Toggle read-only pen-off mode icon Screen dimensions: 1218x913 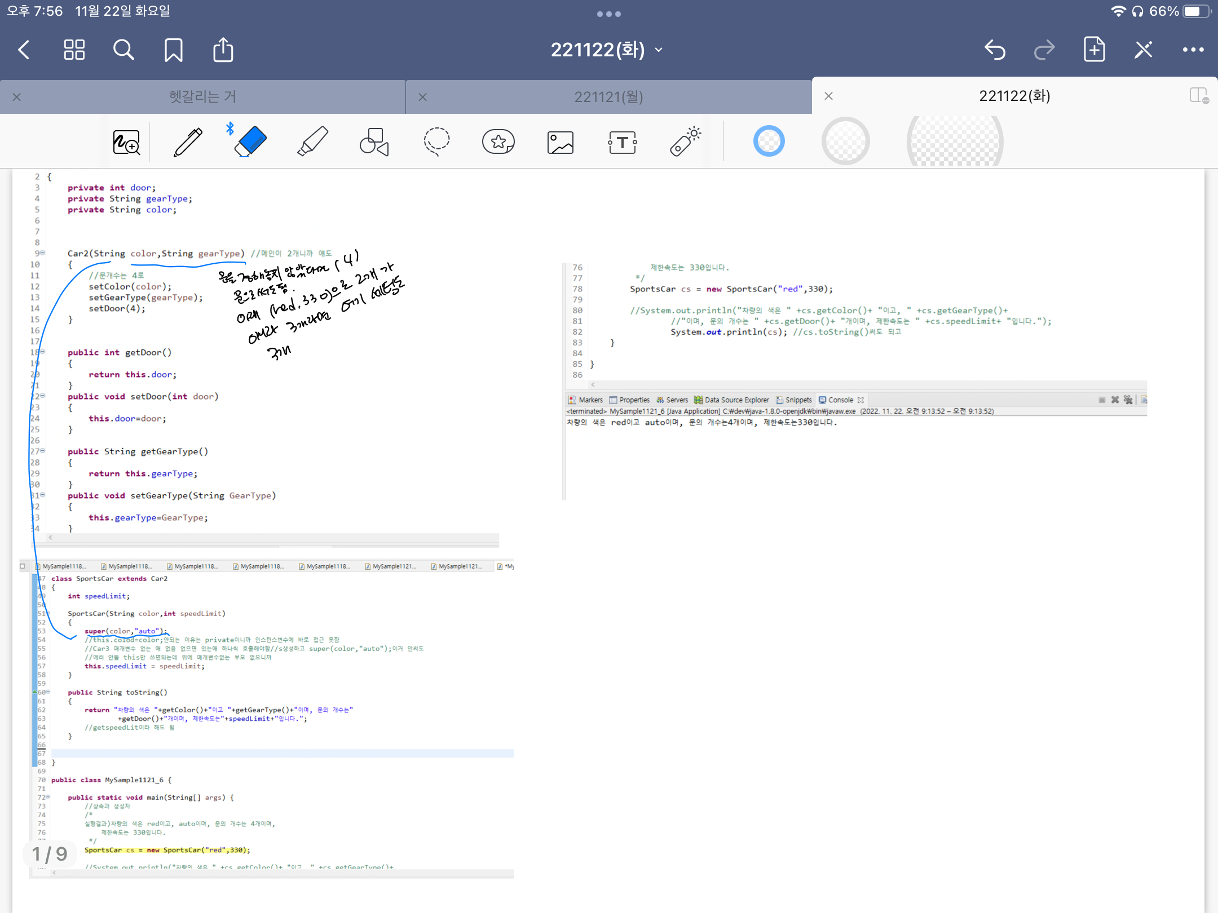pyautogui.click(x=1144, y=50)
